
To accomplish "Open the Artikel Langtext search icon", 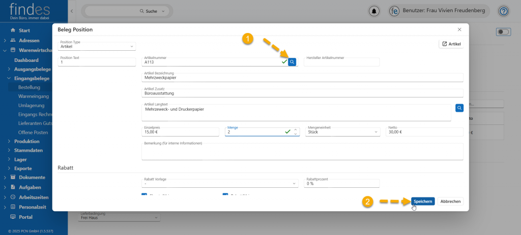I will pos(459,108).
